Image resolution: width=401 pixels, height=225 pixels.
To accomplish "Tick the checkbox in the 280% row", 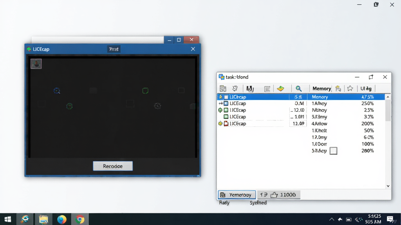I will 333,151.
